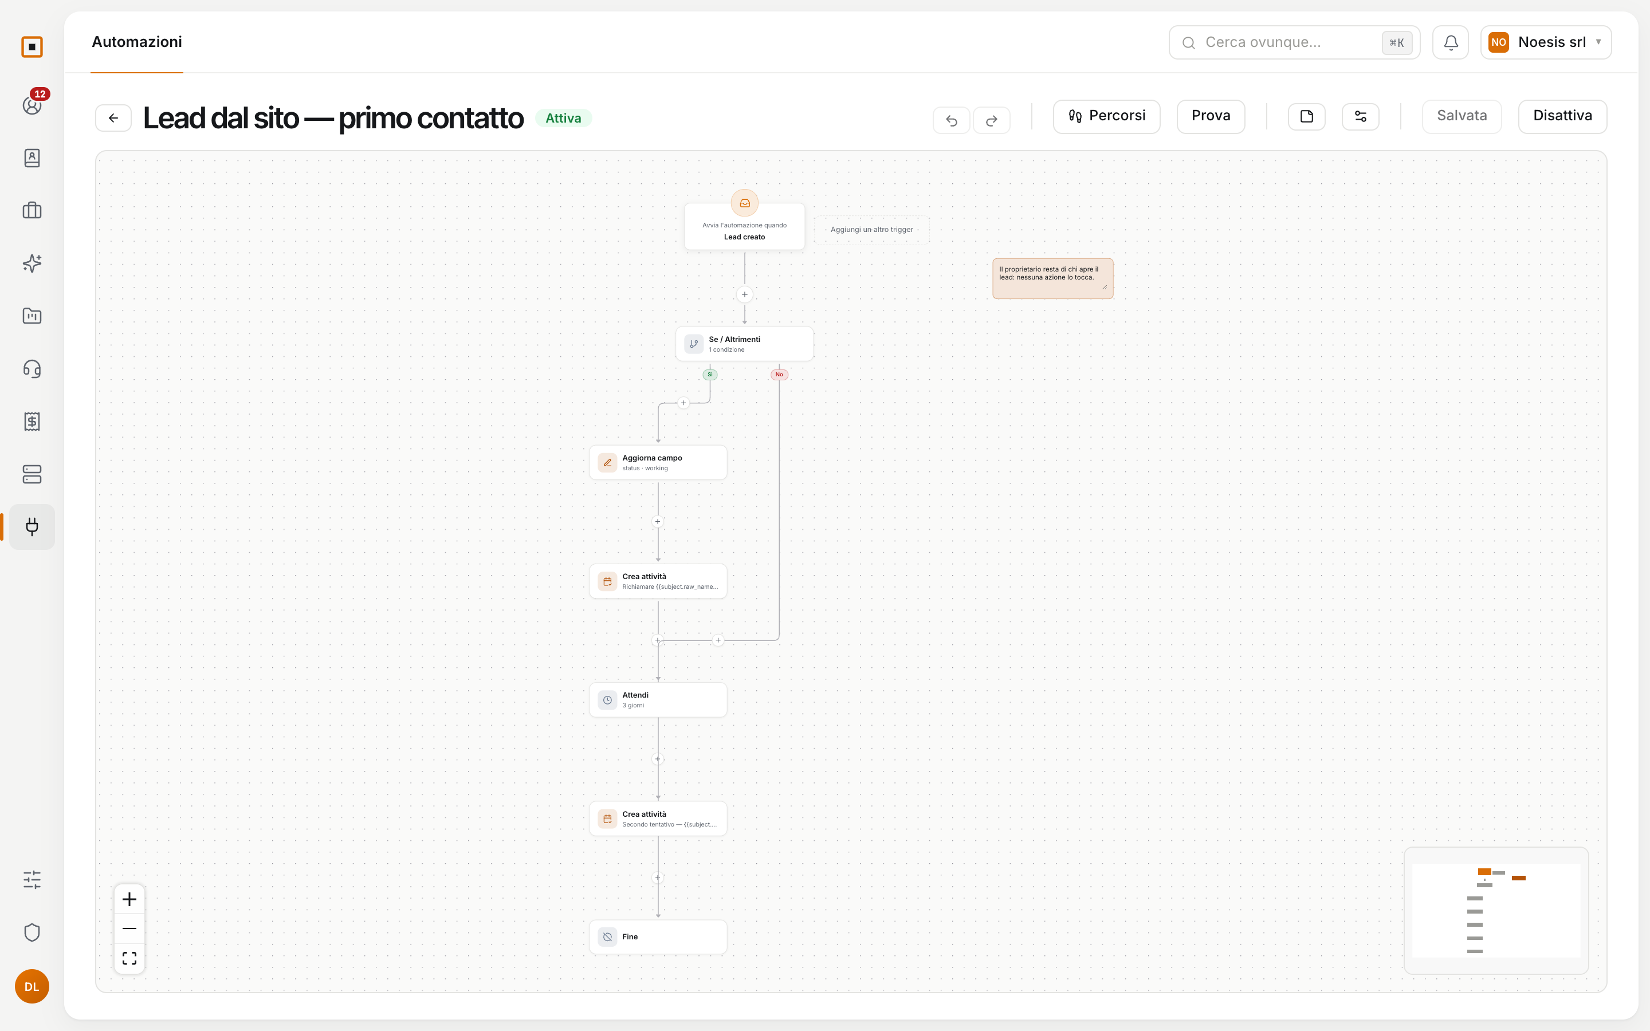This screenshot has width=1650, height=1031.
Task: Select the Aggiorna campo node
Action: tap(658, 462)
